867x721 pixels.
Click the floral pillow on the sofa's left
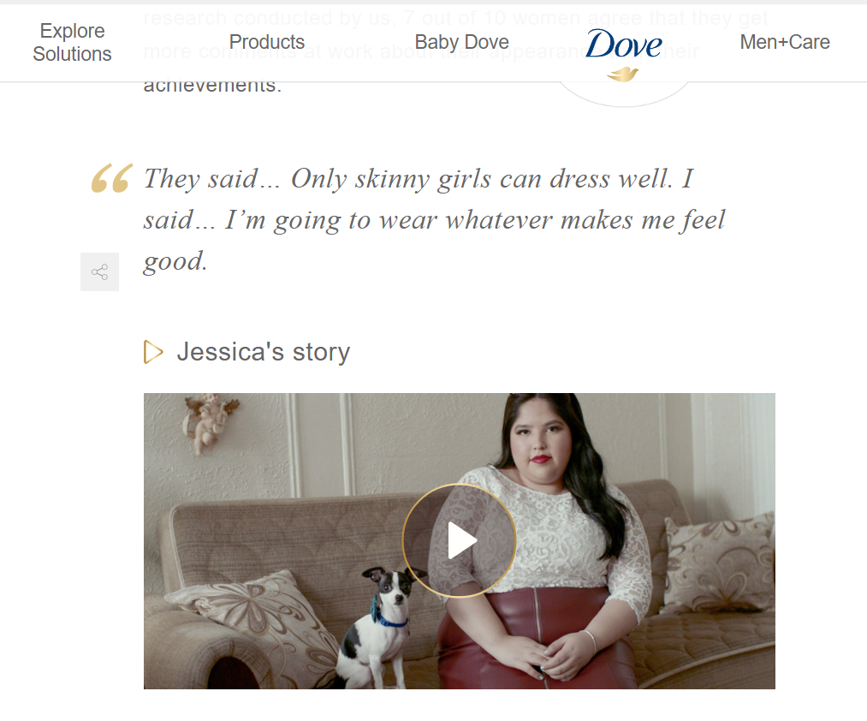click(x=252, y=620)
